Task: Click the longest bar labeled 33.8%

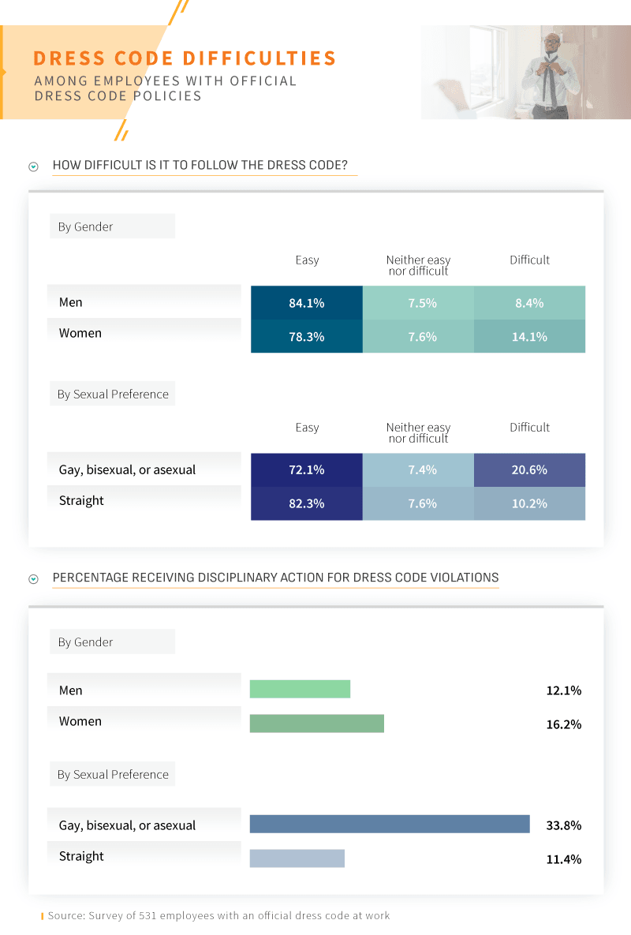Action: (x=390, y=824)
